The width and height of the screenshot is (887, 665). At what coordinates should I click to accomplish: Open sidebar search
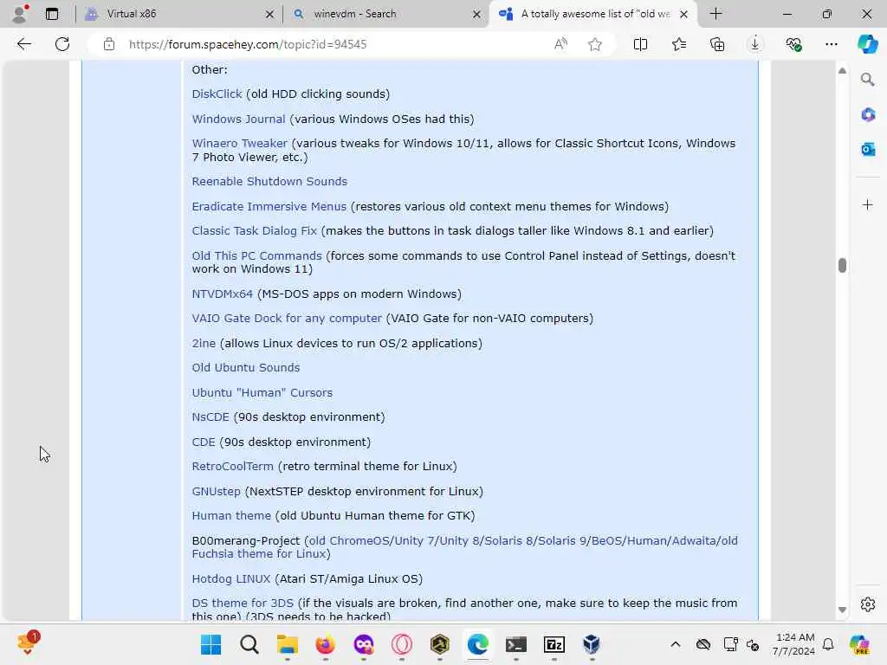[868, 80]
